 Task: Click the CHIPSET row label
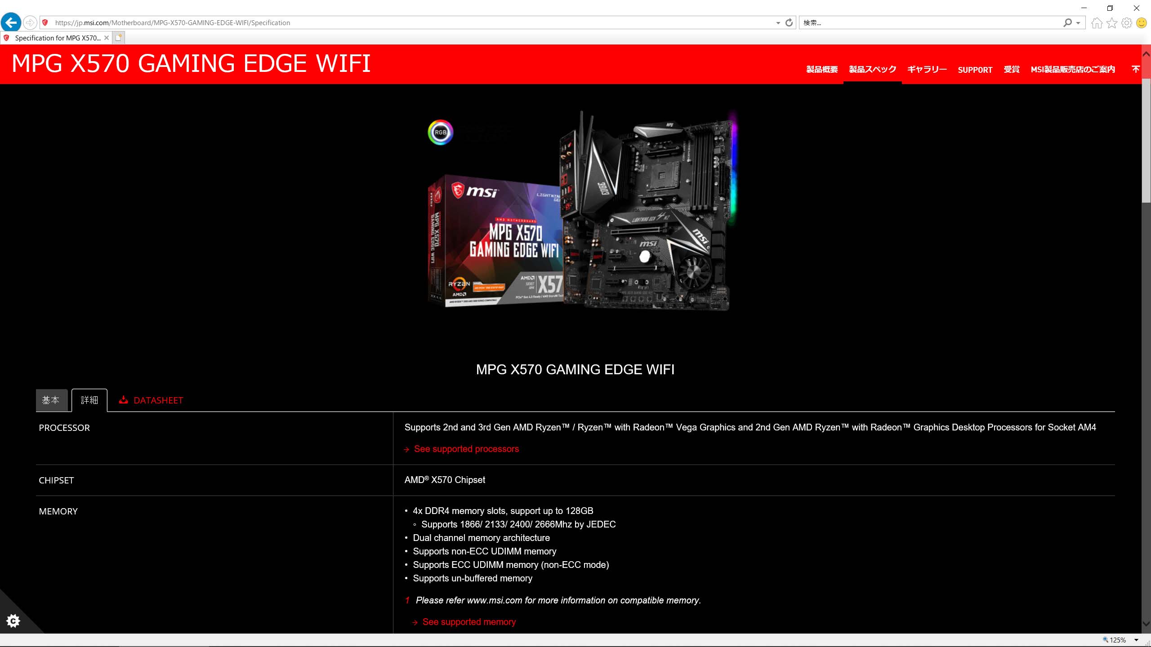(x=56, y=480)
